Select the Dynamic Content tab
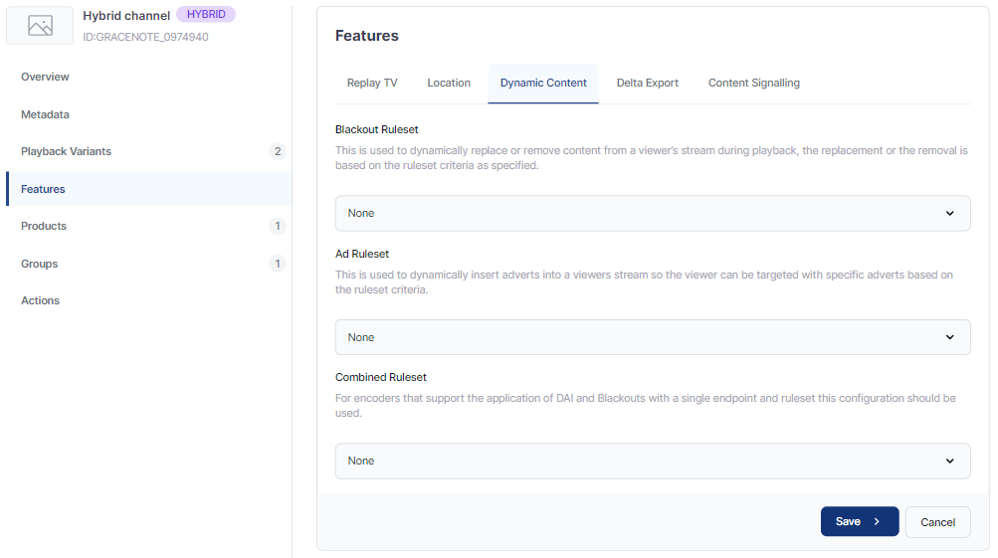The image size is (998, 558). (543, 83)
